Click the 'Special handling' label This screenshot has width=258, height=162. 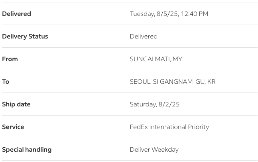coord(27,150)
